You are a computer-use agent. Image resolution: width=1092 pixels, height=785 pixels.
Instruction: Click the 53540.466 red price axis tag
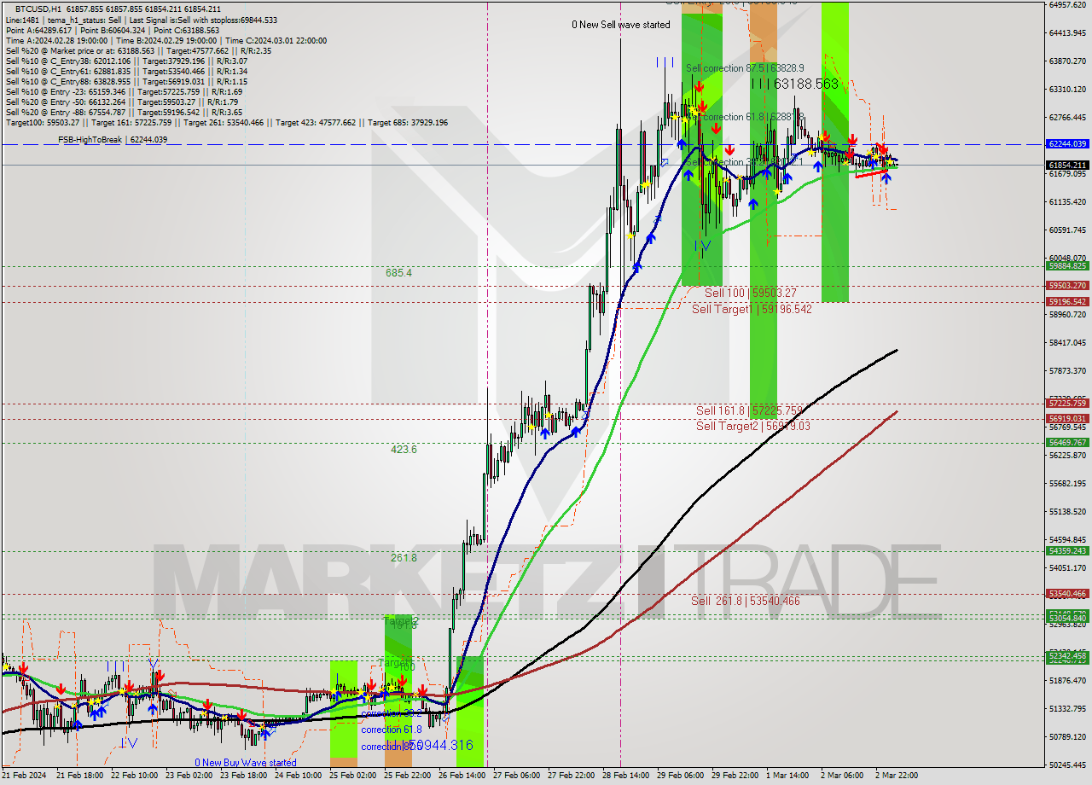[x=1067, y=594]
